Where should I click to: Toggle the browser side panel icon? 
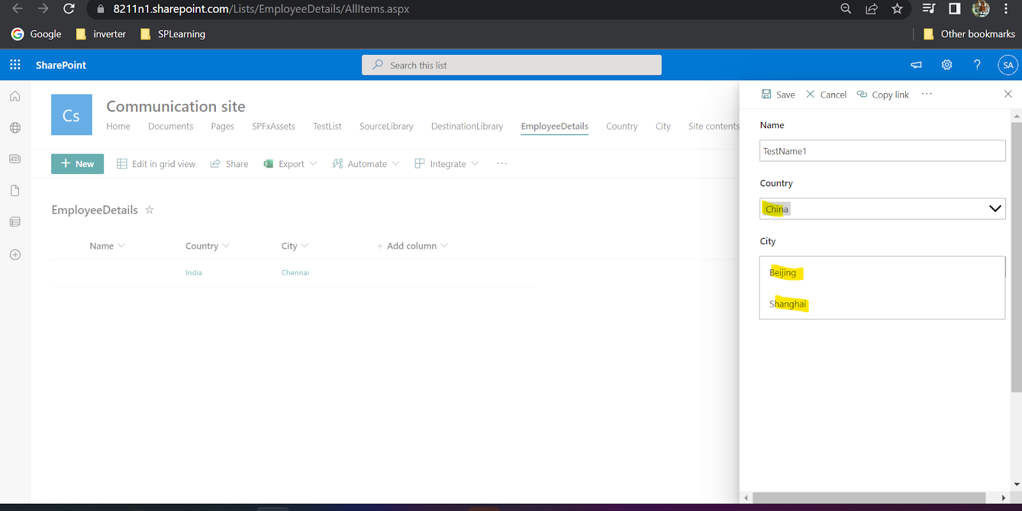click(954, 9)
